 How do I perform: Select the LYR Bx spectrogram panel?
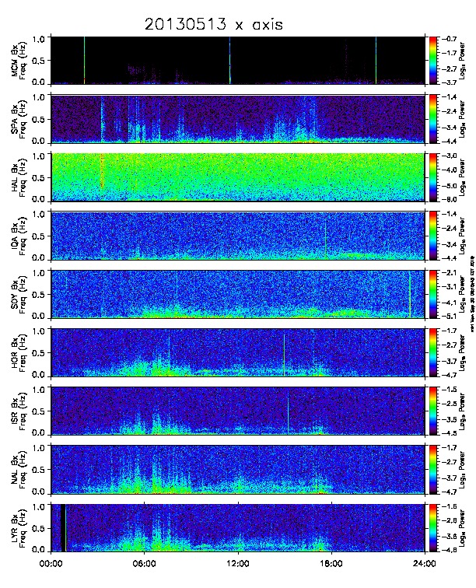click(x=238, y=528)
